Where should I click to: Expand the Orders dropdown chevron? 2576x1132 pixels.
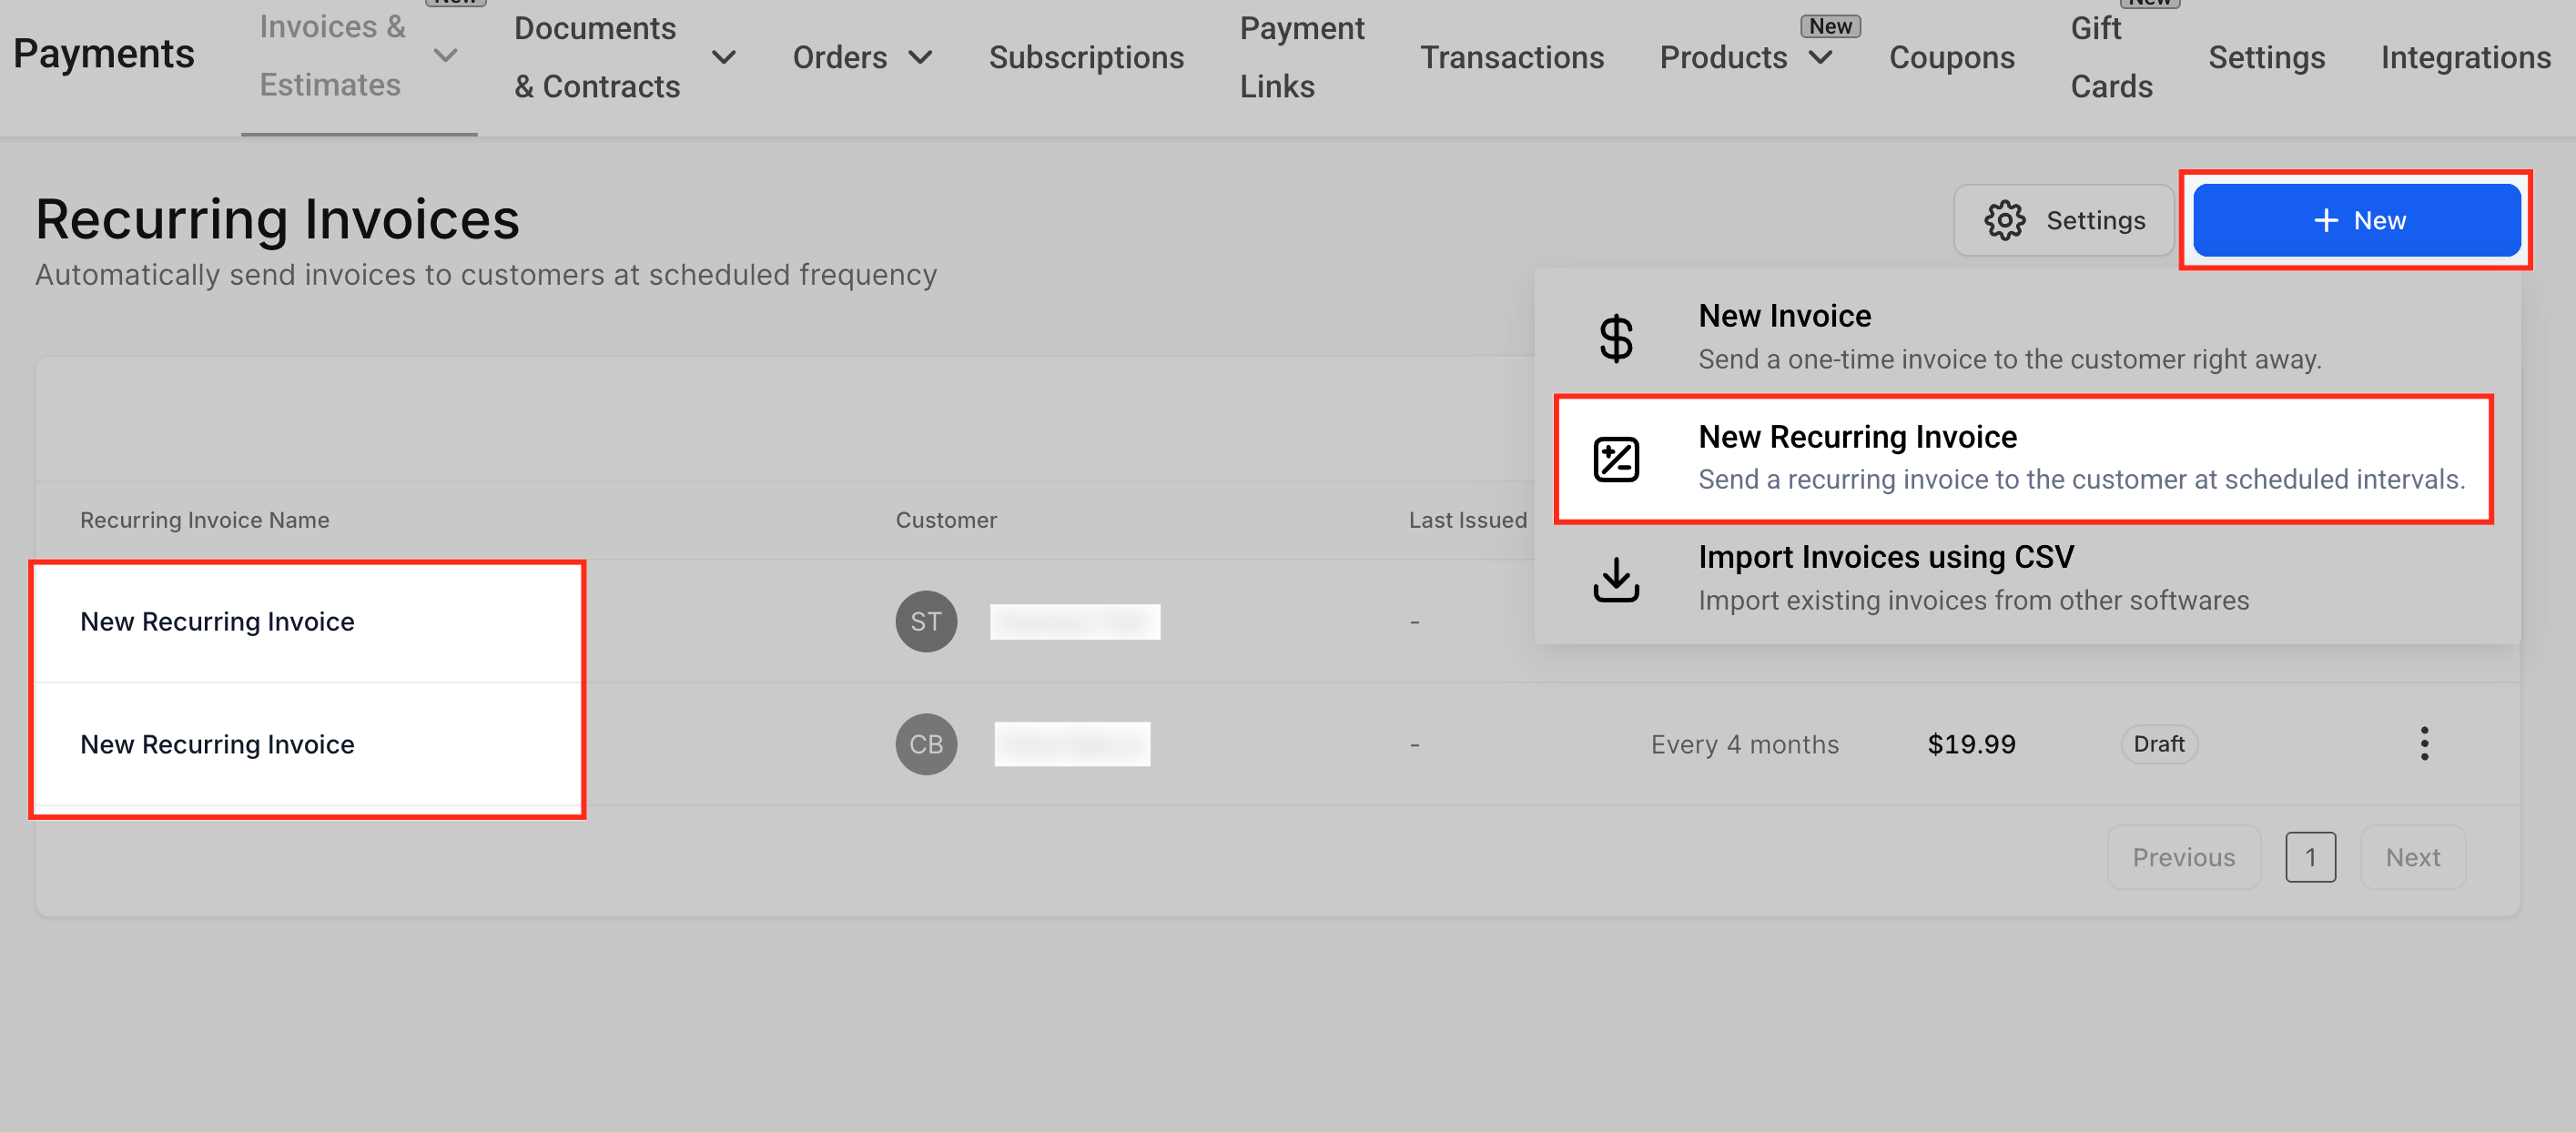pyautogui.click(x=921, y=57)
